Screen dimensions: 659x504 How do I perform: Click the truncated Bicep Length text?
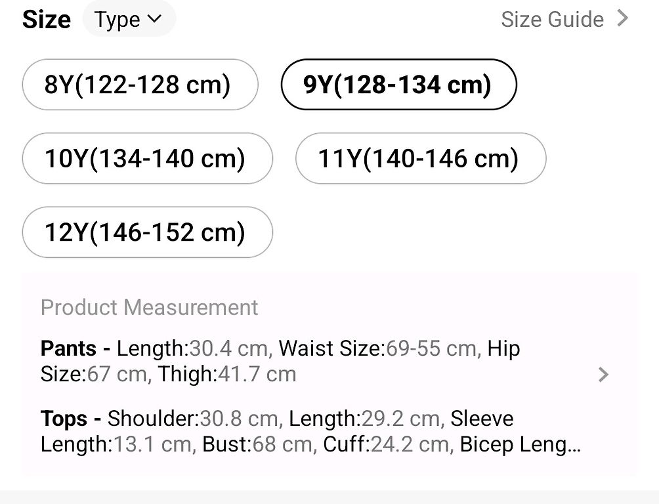coord(521,444)
